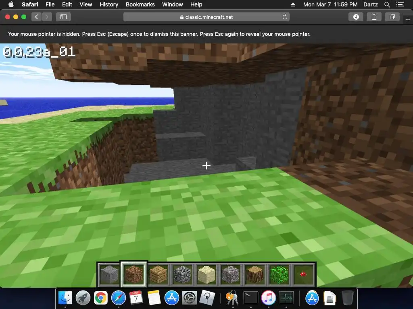Image resolution: width=413 pixels, height=309 pixels.
Task: Click the classic.minecraft.net address bar
Action: [x=206, y=17]
